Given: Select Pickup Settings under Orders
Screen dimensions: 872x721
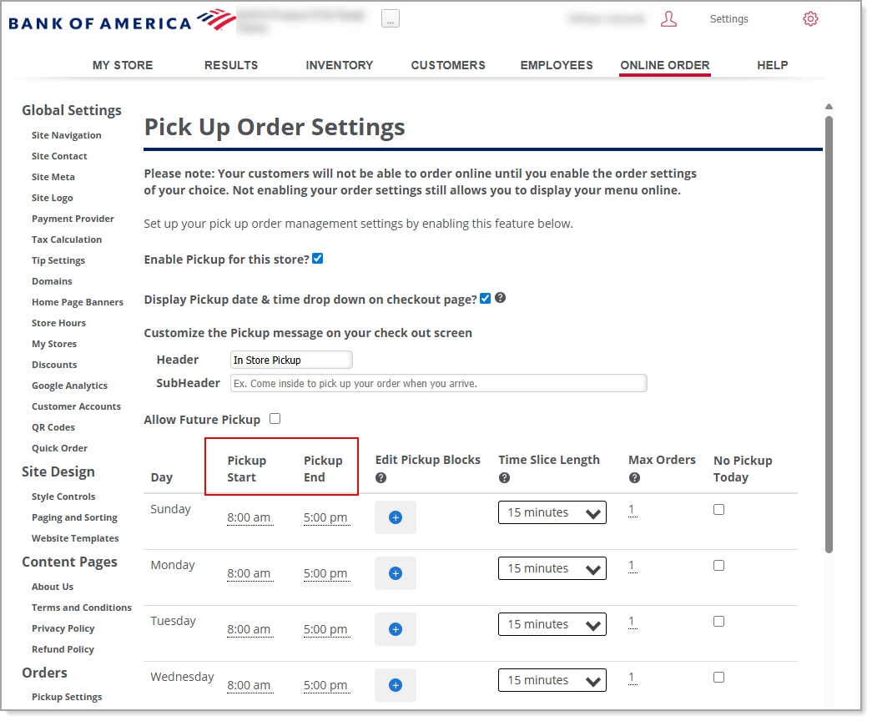Looking at the screenshot, I should (x=67, y=696).
